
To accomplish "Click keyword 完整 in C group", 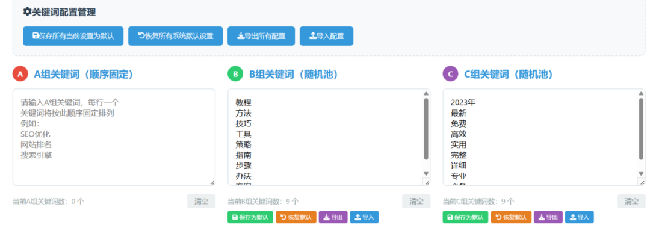I will [459, 155].
